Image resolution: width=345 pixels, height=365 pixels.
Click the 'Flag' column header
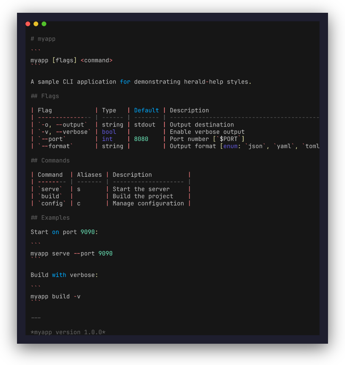45,110
